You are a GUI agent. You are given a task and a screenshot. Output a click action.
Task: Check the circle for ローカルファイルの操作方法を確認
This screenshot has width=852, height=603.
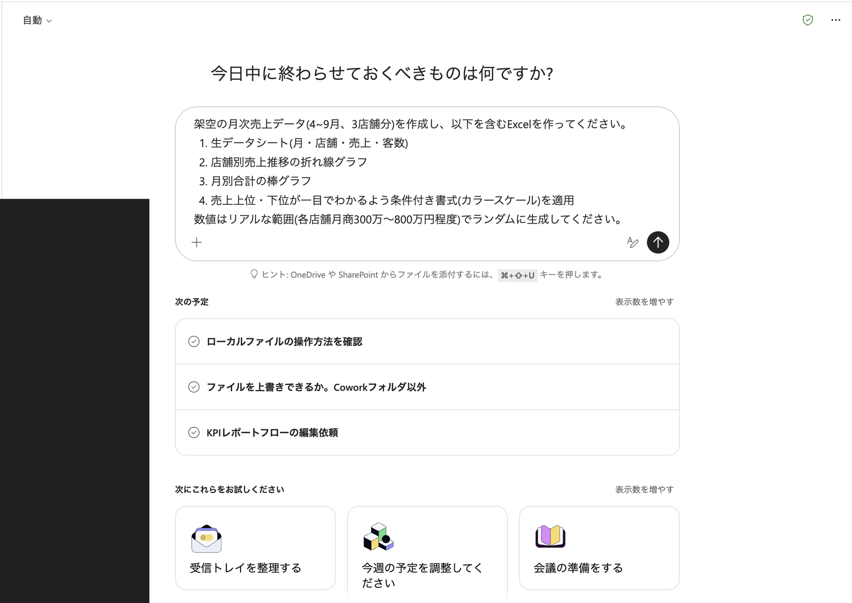(194, 342)
